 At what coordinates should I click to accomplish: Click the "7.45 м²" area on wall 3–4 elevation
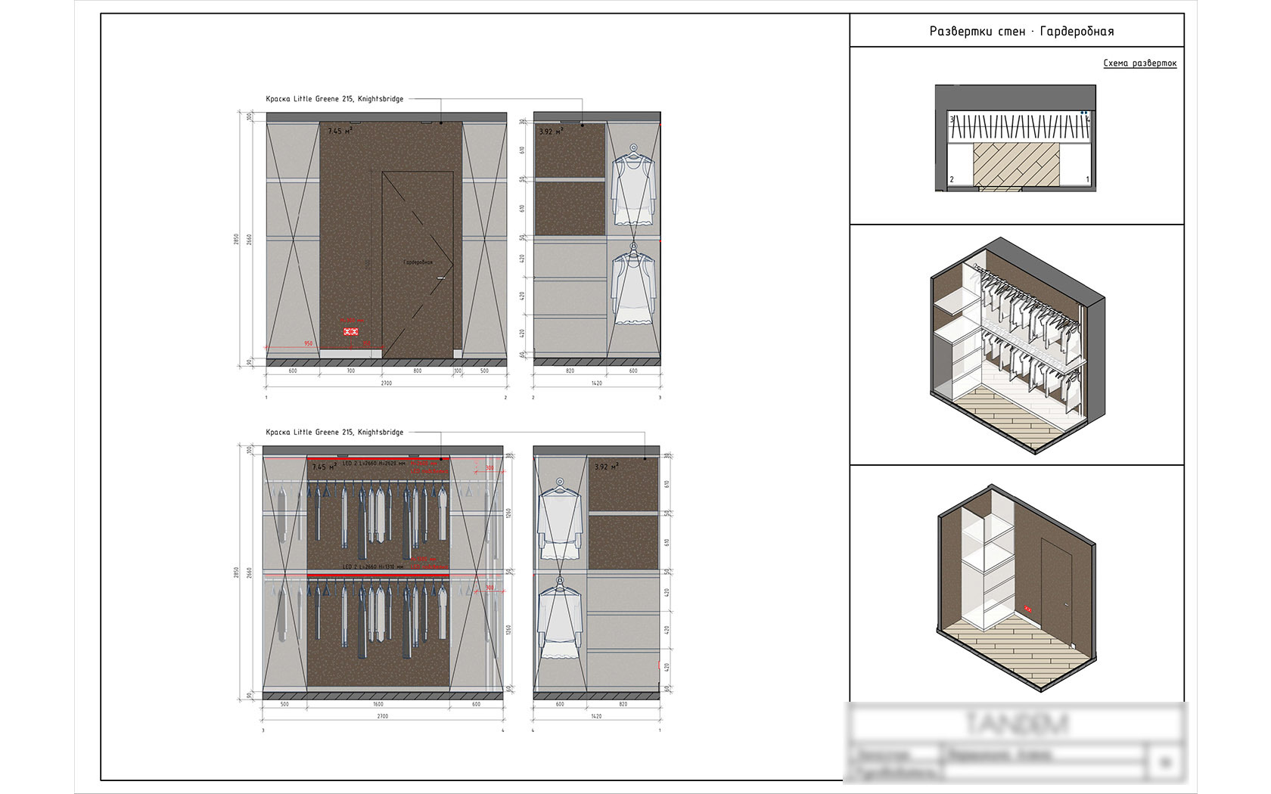[x=325, y=467]
